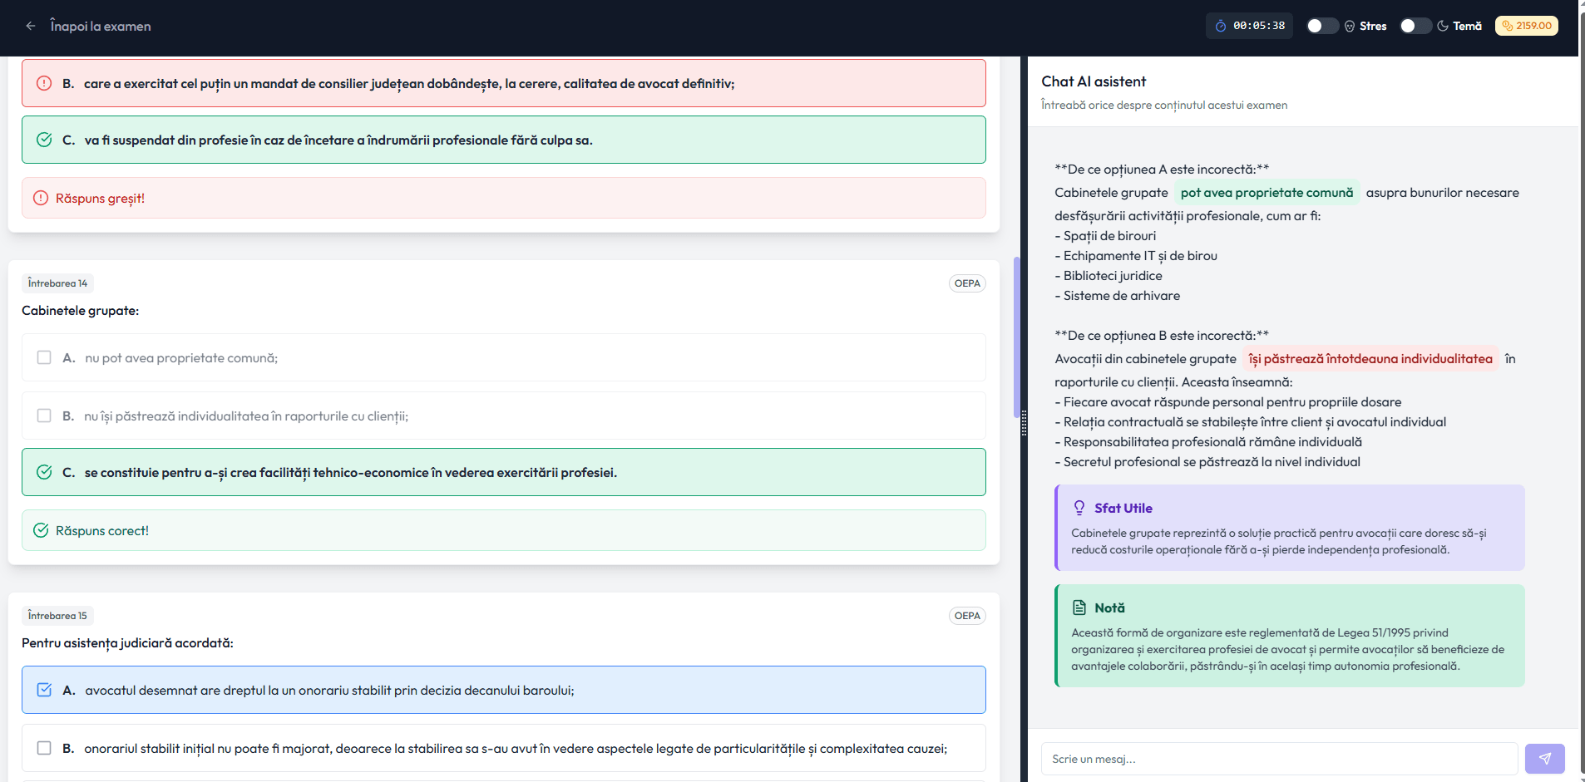
Task: Click highlighted text își păstrează întotdeauna individualitatea
Action: coord(1370,359)
